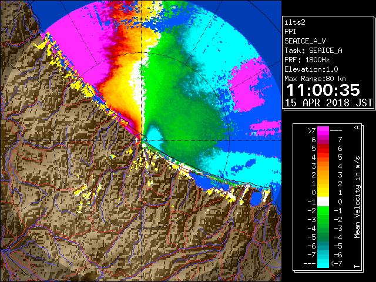Click the 'PPI' scan type label
The image size is (376, 282).
[290, 32]
